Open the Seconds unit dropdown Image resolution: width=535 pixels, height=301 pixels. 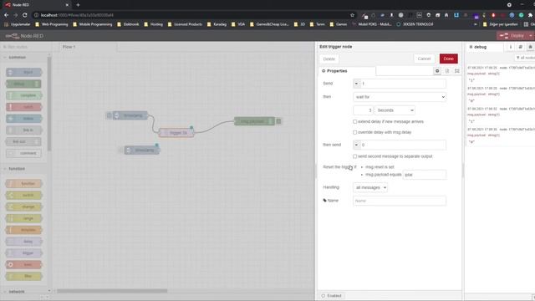tap(395, 110)
